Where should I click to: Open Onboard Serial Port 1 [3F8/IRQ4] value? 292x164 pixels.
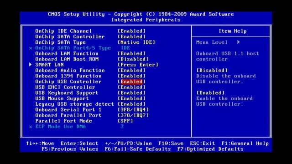tap(133, 110)
